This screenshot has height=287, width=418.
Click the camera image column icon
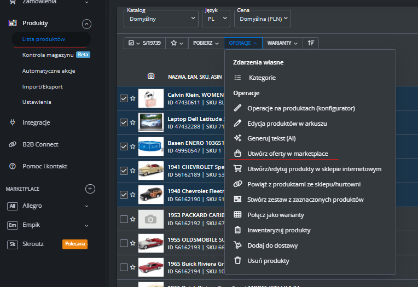151,77
